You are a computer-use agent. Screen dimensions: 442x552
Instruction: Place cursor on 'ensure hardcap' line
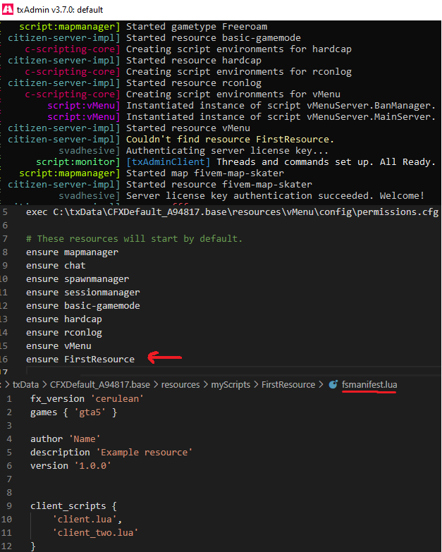(x=63, y=319)
